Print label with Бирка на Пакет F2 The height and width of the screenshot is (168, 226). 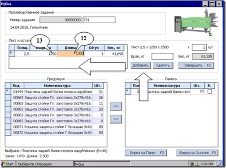click(x=146, y=153)
